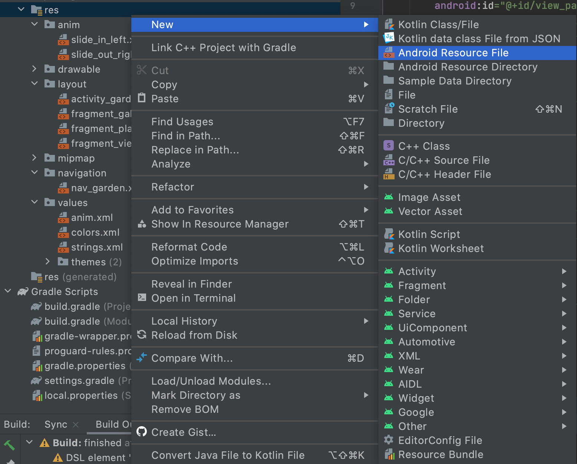
Task: Collapse the anim folder
Action: pyautogui.click(x=34, y=24)
